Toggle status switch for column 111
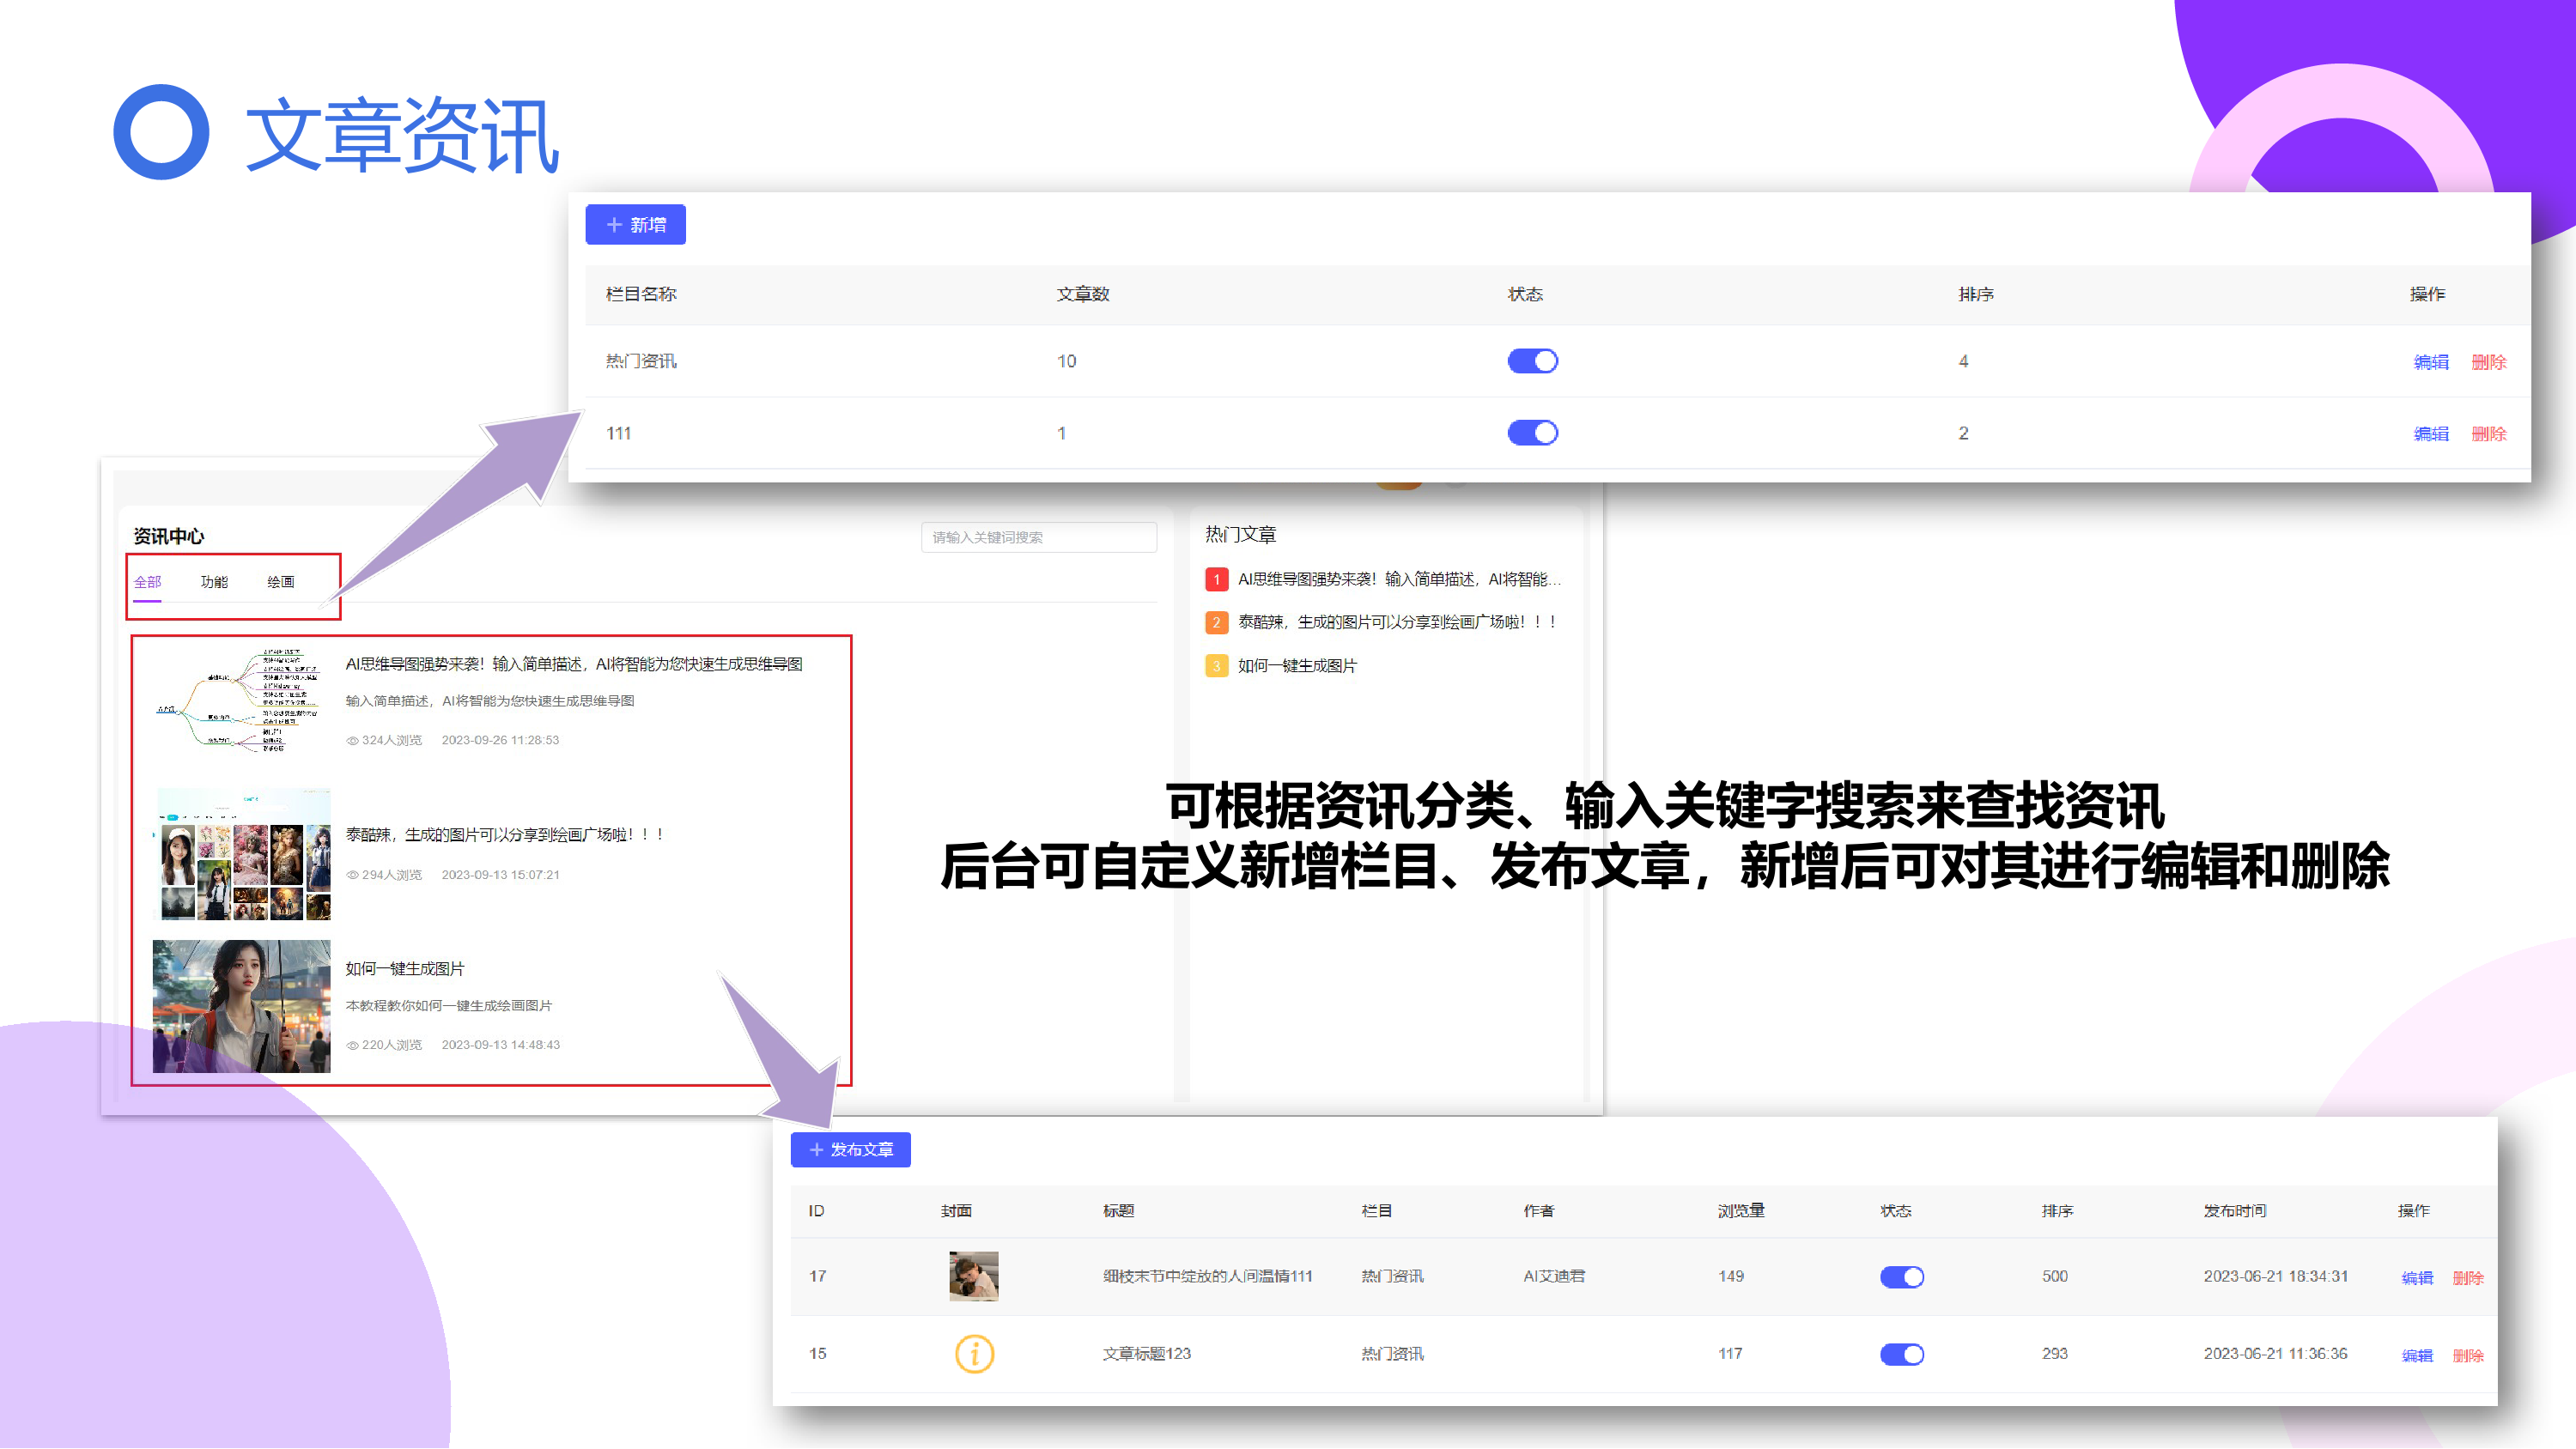2576x1449 pixels. click(1532, 433)
